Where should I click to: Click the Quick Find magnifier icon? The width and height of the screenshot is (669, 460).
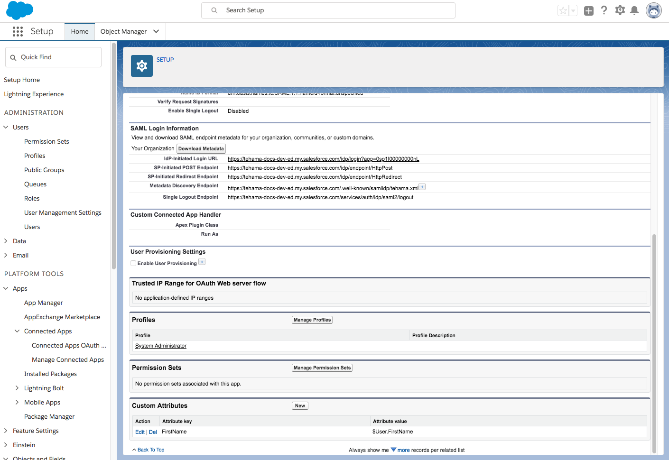pyautogui.click(x=13, y=57)
